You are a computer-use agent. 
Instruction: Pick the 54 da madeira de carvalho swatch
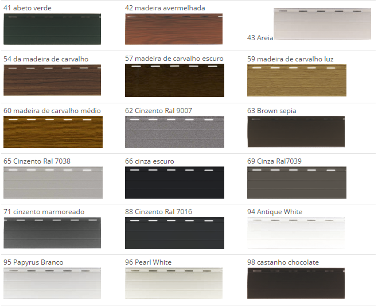click(x=52, y=80)
